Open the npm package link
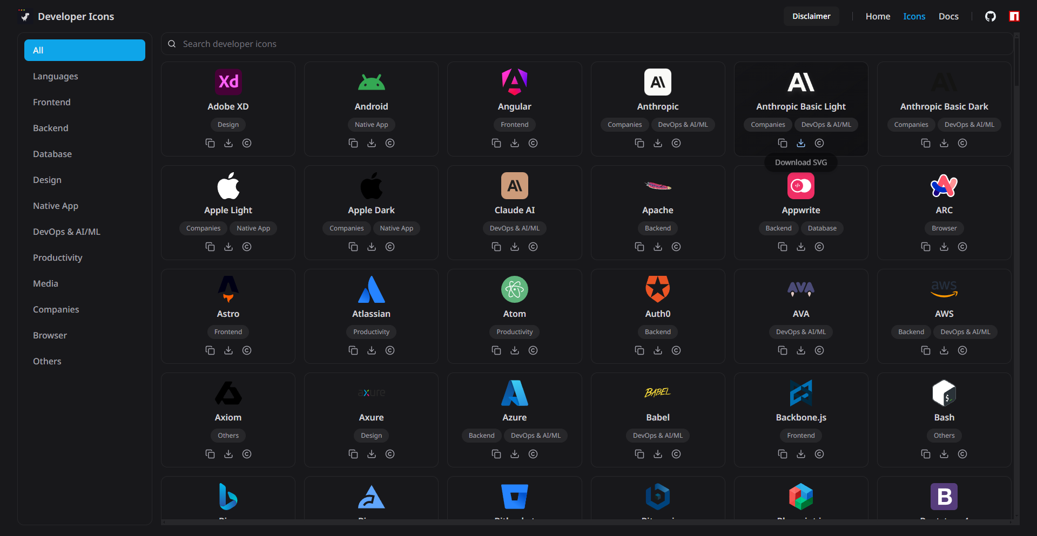1037x536 pixels. pos(1014,16)
